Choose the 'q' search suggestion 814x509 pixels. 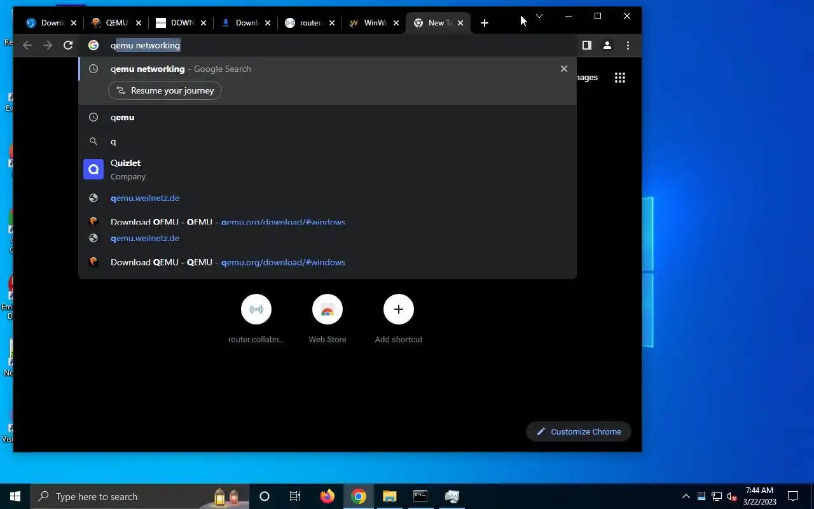tap(328, 141)
